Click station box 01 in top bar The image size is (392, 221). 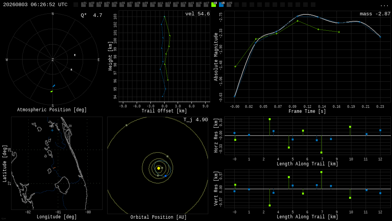[x=83, y=5]
